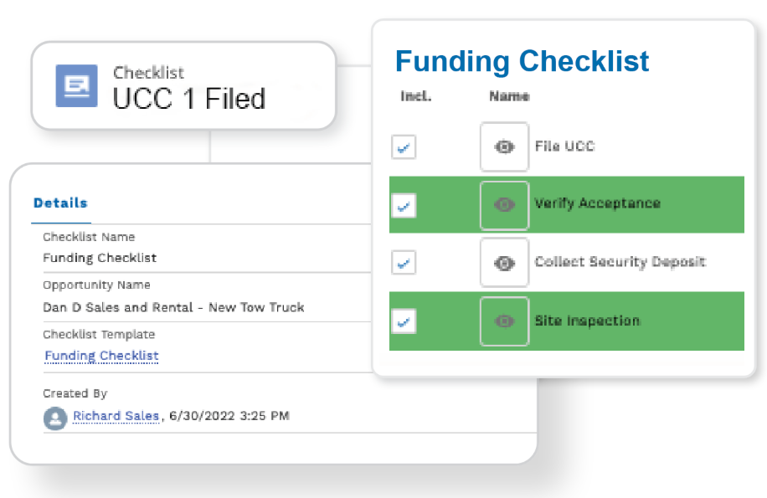Switch to the Details tab
Image resolution: width=767 pixels, height=498 pixels.
click(60, 203)
